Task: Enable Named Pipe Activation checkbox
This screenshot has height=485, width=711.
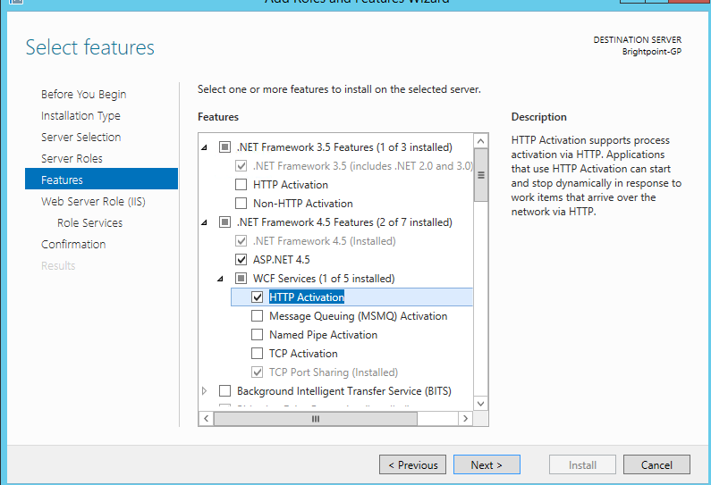Action: 258,335
